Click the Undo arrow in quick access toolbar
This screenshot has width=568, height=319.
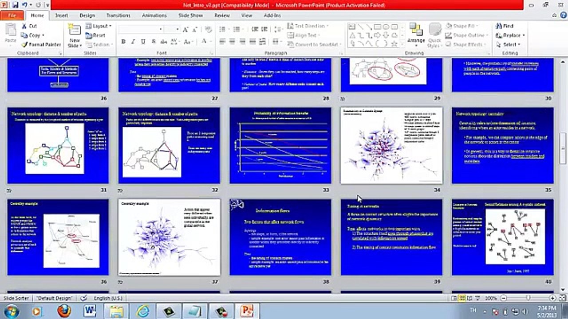point(24,5)
